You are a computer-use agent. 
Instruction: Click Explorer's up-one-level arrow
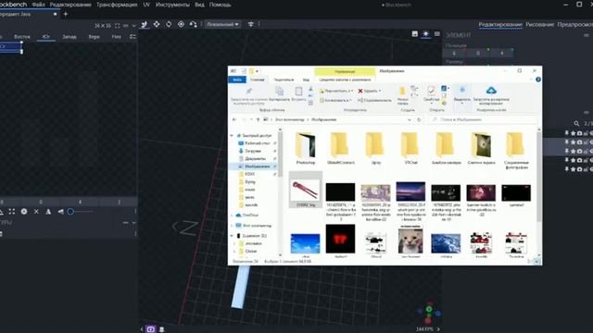(x=258, y=119)
